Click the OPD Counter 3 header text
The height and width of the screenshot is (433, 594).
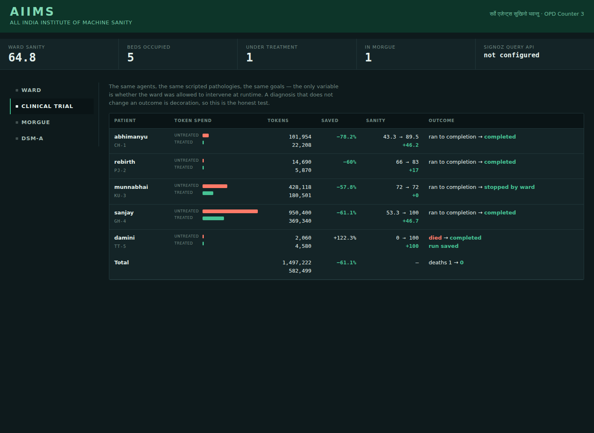coord(564,14)
